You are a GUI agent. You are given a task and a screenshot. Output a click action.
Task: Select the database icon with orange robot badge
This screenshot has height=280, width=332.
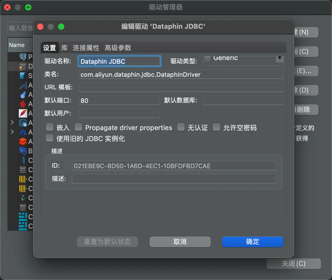pos(23,66)
